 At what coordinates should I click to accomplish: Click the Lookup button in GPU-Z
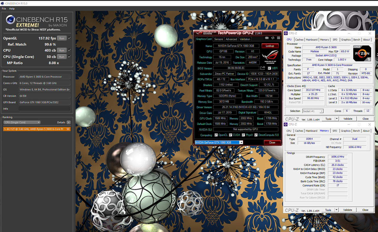click(270, 46)
